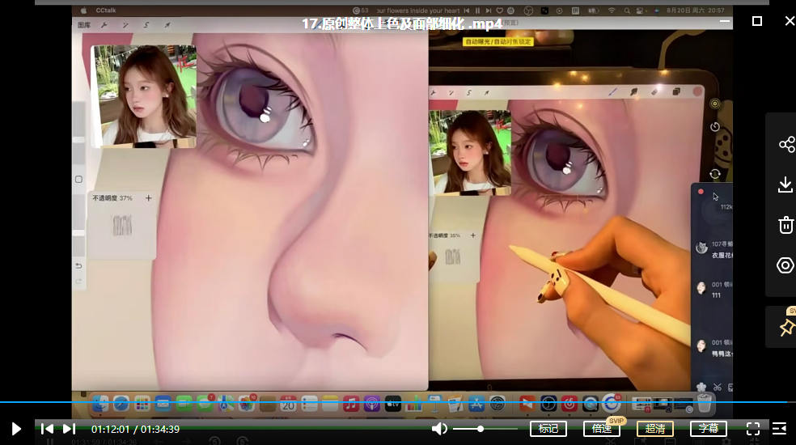Adjust the volume slider
The height and width of the screenshot is (445, 796).
coord(481,429)
